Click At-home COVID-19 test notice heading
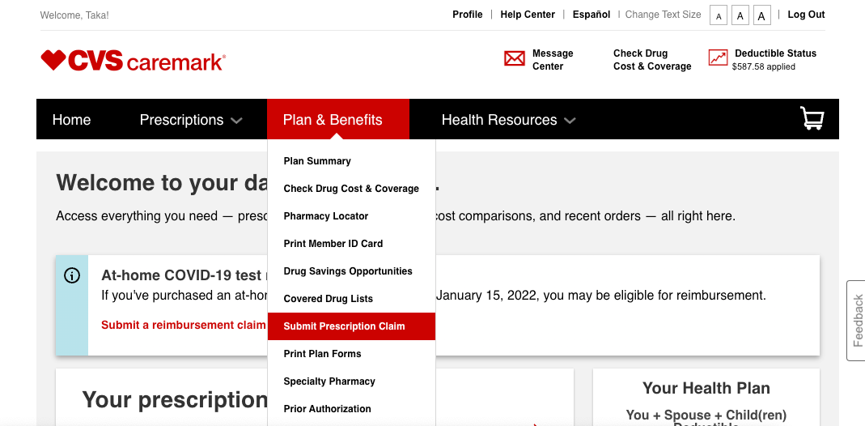Image resolution: width=865 pixels, height=426 pixels. [184, 275]
